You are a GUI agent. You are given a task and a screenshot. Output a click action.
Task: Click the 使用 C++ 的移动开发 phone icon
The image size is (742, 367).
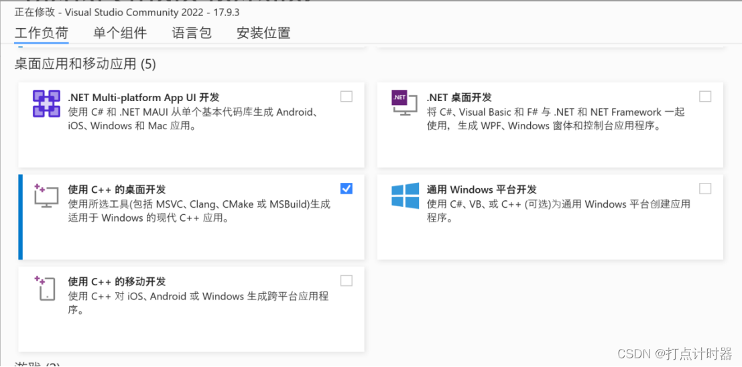[46, 288]
